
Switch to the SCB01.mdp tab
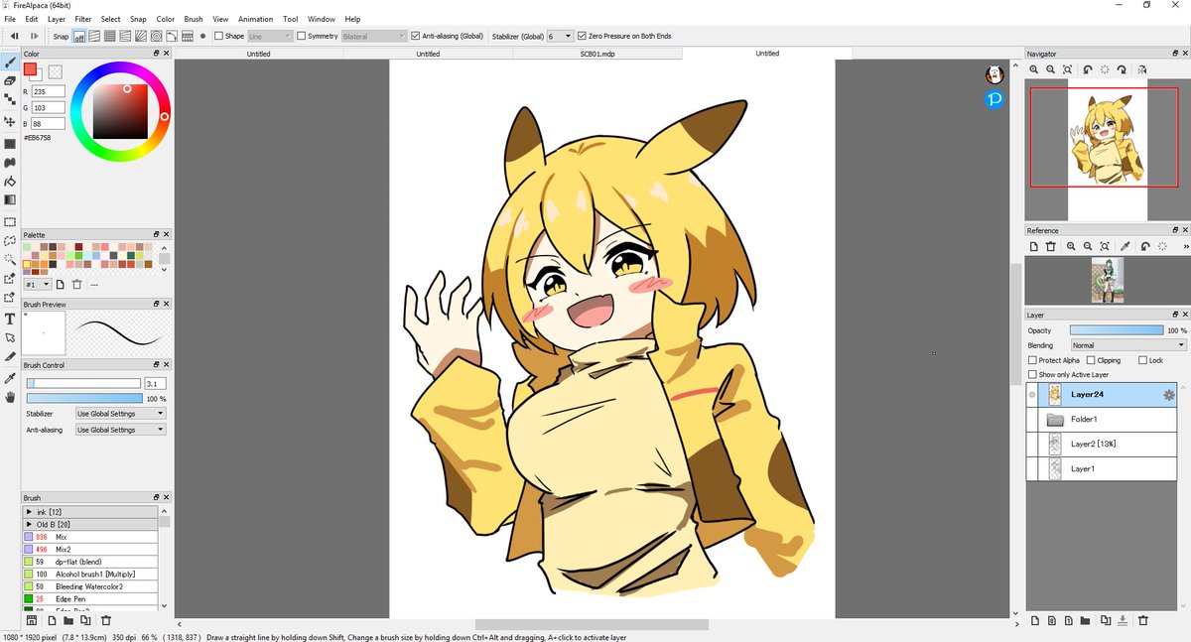tap(597, 54)
